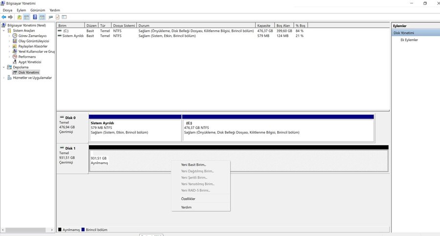
Task: Open Ek Eylemler in the Eylemler pane
Action: click(x=409, y=40)
